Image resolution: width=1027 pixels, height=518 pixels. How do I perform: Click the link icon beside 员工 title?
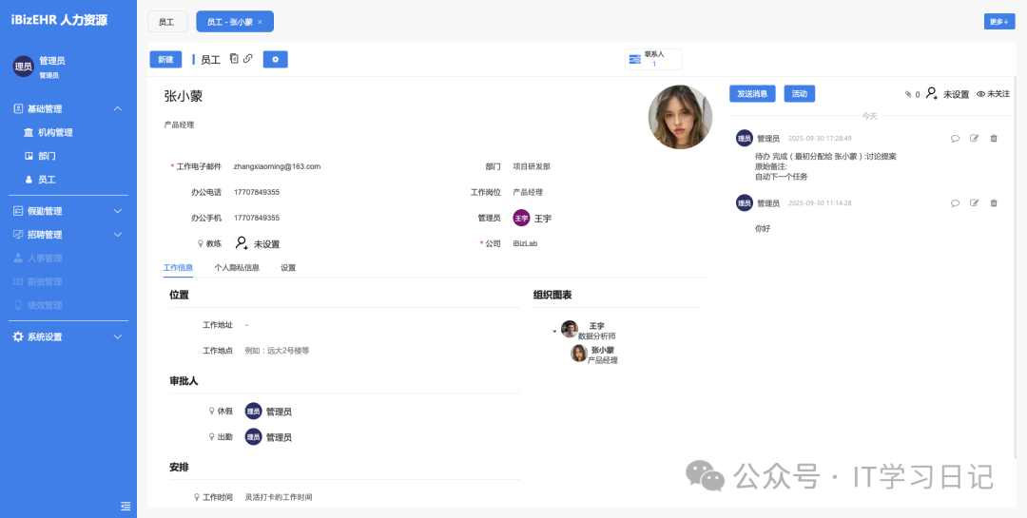[x=247, y=59]
